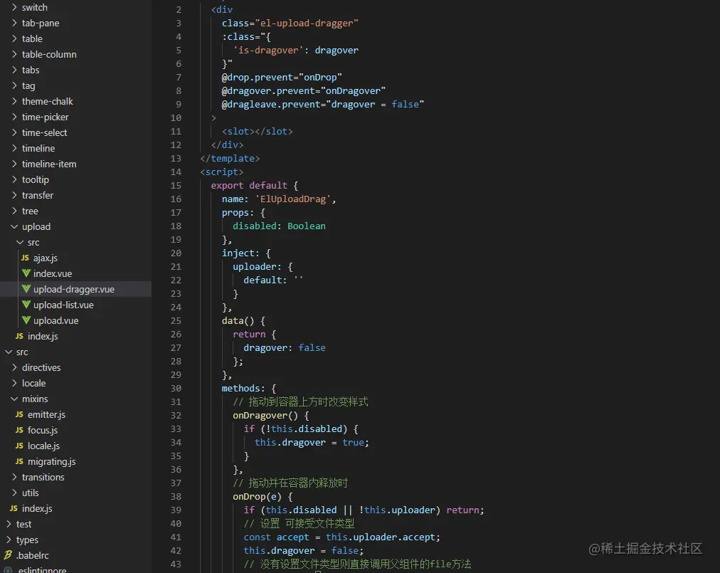Image resolution: width=720 pixels, height=573 pixels.
Task: Expand the timeline folder
Action: click(x=14, y=148)
